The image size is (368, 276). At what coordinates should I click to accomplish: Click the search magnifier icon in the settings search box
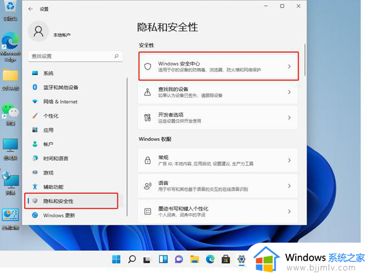117,56
